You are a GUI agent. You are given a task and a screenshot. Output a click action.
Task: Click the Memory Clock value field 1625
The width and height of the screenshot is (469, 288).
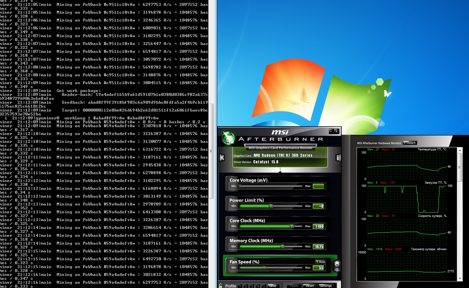pos(318,247)
